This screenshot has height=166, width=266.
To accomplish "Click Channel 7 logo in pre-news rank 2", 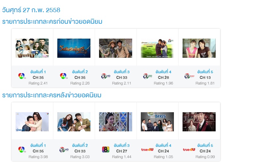I will (x=64, y=76).
